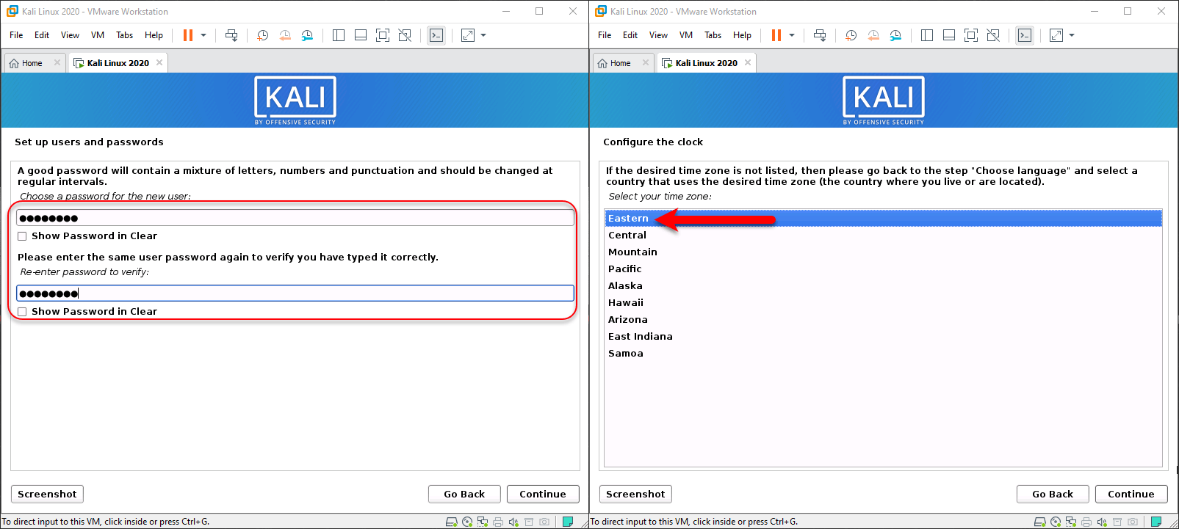1179x529 pixels.
Task: Pause the VM in the right window
Action: 776,35
